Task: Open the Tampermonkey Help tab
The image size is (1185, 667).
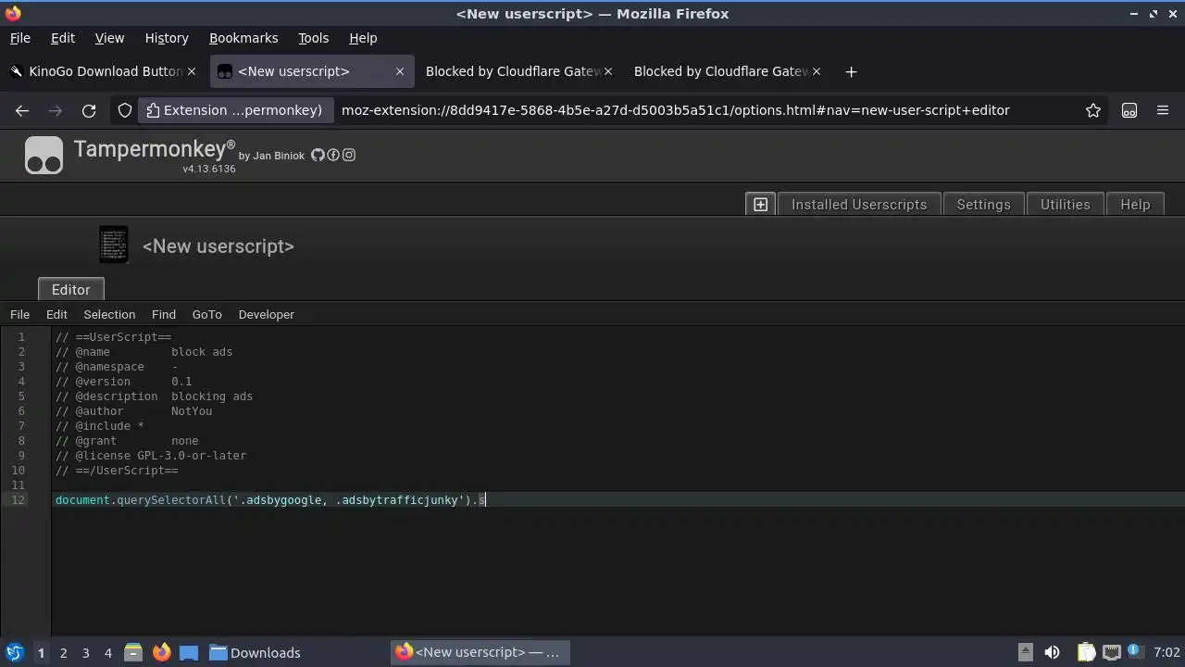Action: [1135, 205]
